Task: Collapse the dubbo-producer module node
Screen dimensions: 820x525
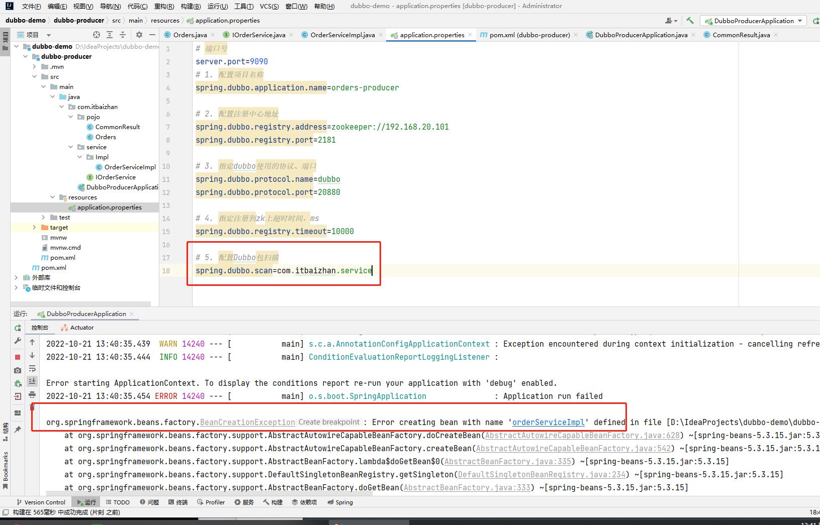Action: point(25,56)
